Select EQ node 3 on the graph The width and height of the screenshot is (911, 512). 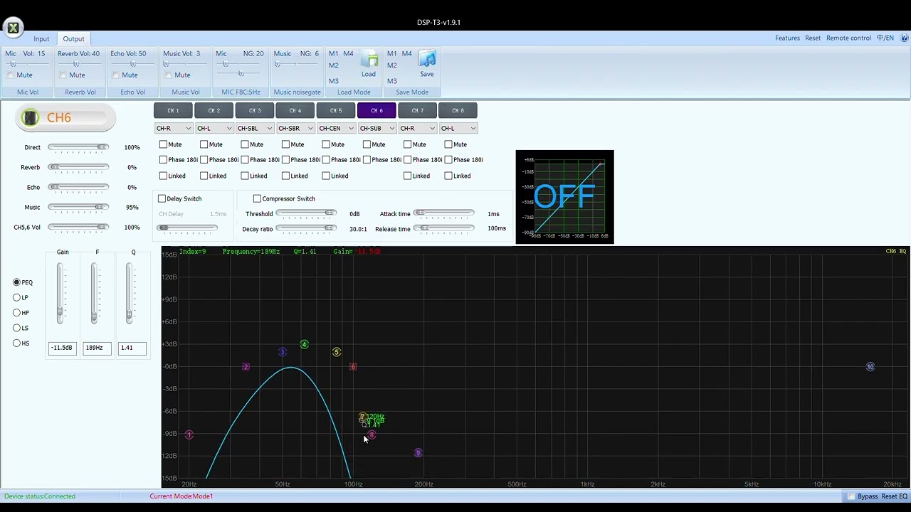coord(283,352)
